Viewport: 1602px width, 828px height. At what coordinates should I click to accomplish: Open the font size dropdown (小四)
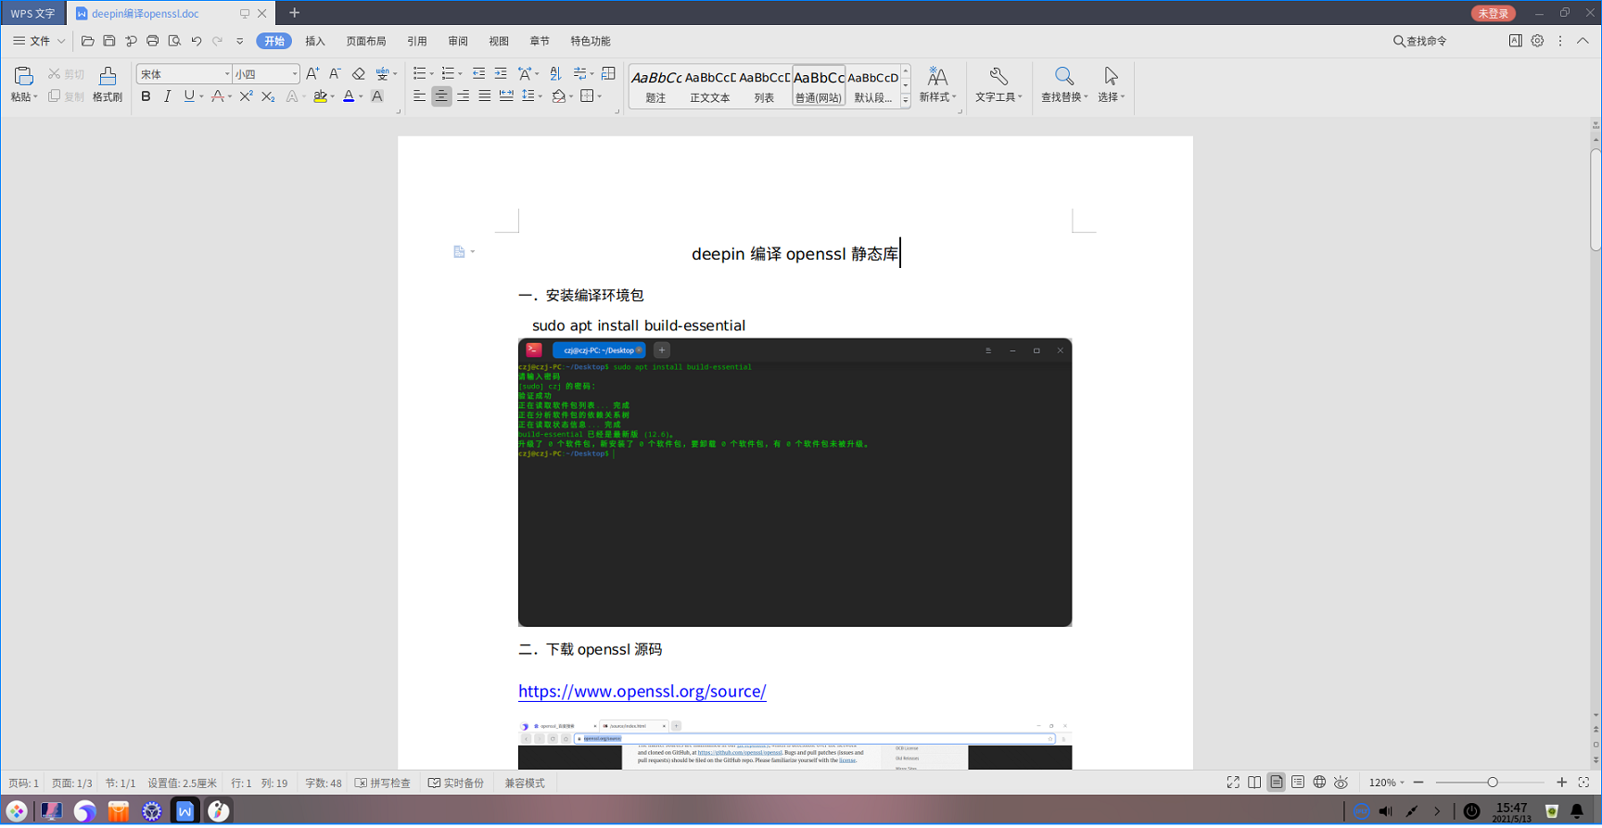[x=295, y=74]
